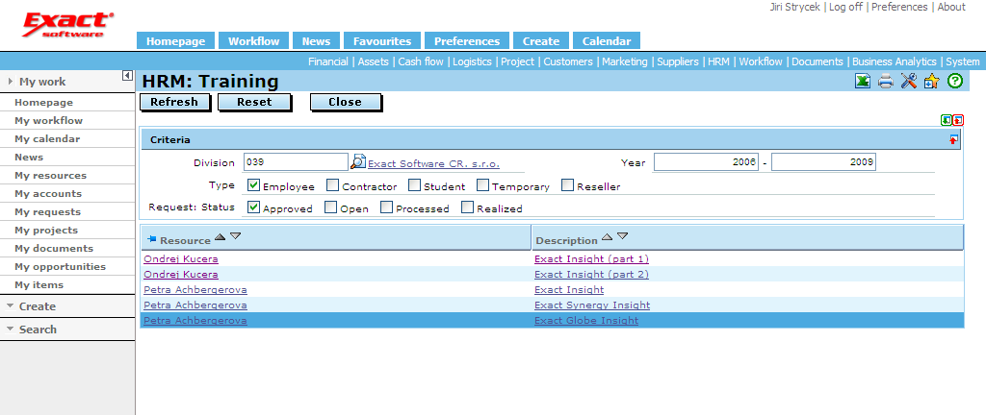Open the HRM module menu
This screenshot has width=986, height=415.
click(718, 61)
